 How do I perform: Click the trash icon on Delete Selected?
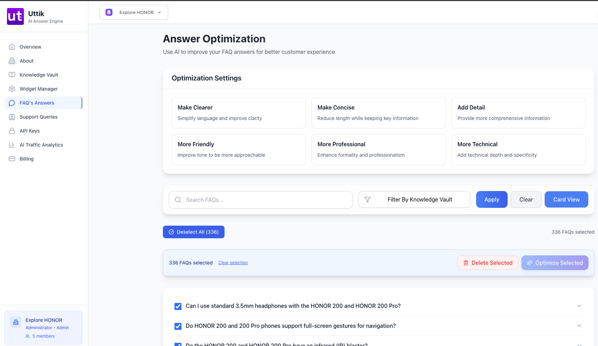(x=466, y=262)
